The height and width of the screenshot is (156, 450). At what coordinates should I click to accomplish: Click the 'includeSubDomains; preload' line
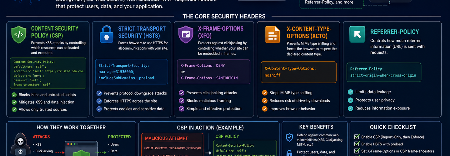pyautogui.click(x=126, y=78)
